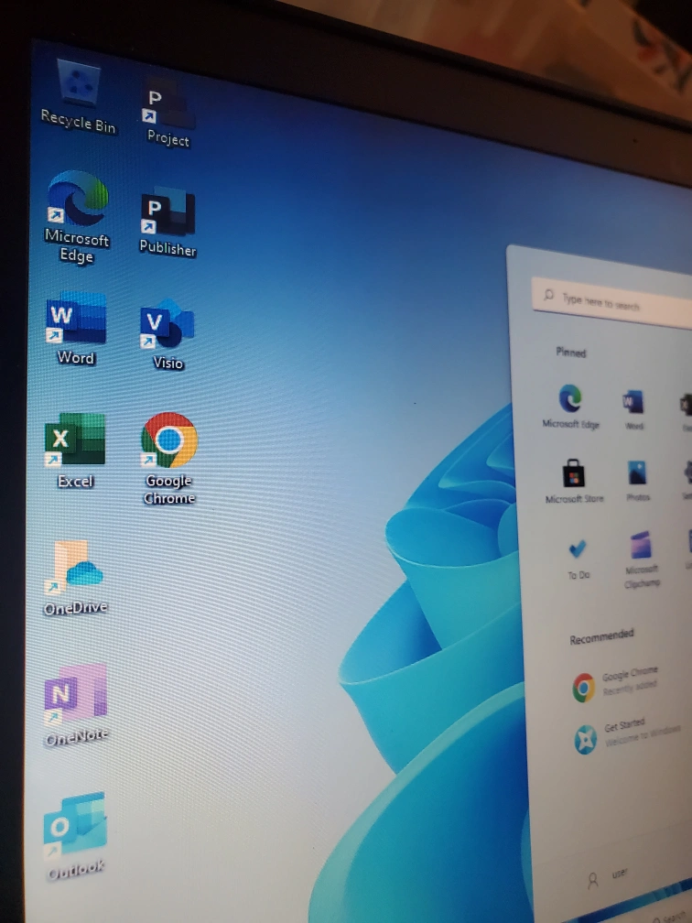This screenshot has width=692, height=923.
Task: Open Microsoft Edge from Start menu pinned apps
Action: 570,407
